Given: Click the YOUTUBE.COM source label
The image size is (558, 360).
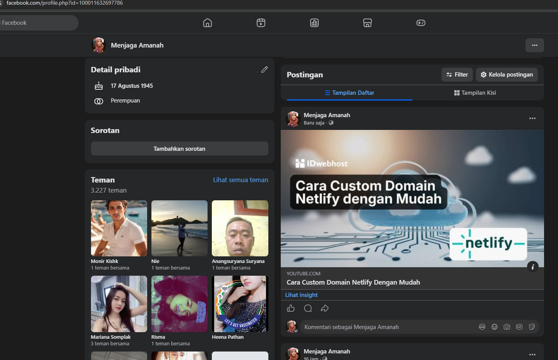Looking at the screenshot, I should 304,274.
